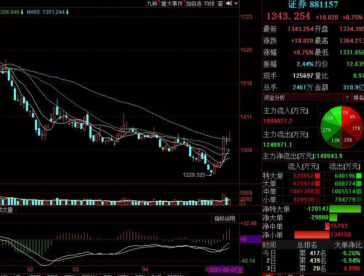The width and height of the screenshot is (364, 276).
Task: Open the 排名 ranking button
Action: click(x=358, y=98)
